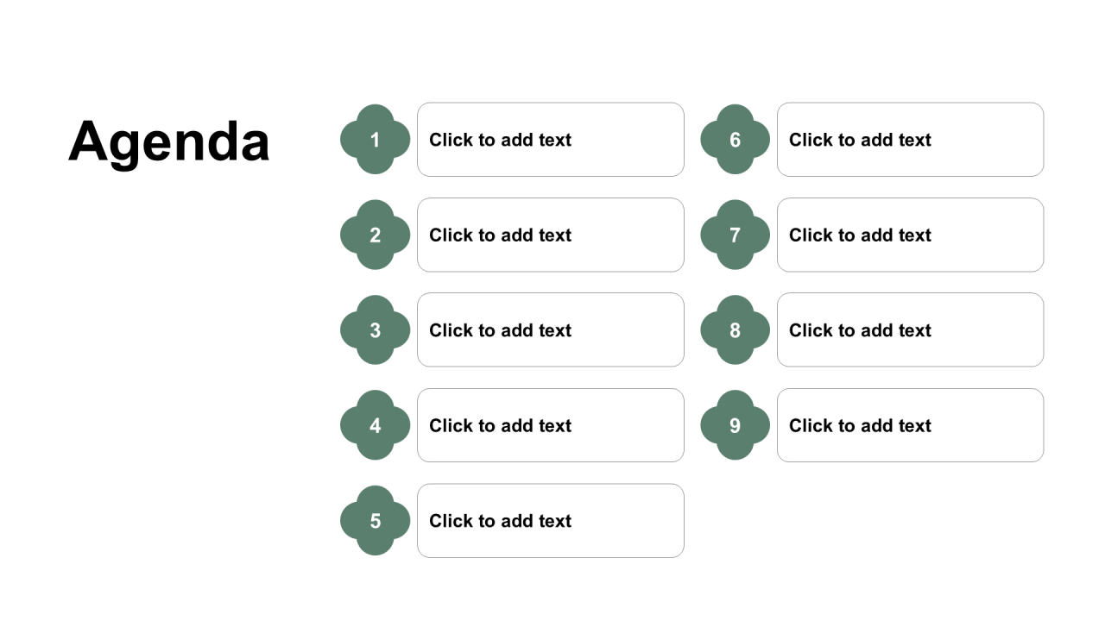
Task: Click the green clover shape numbered 9
Action: pos(735,425)
